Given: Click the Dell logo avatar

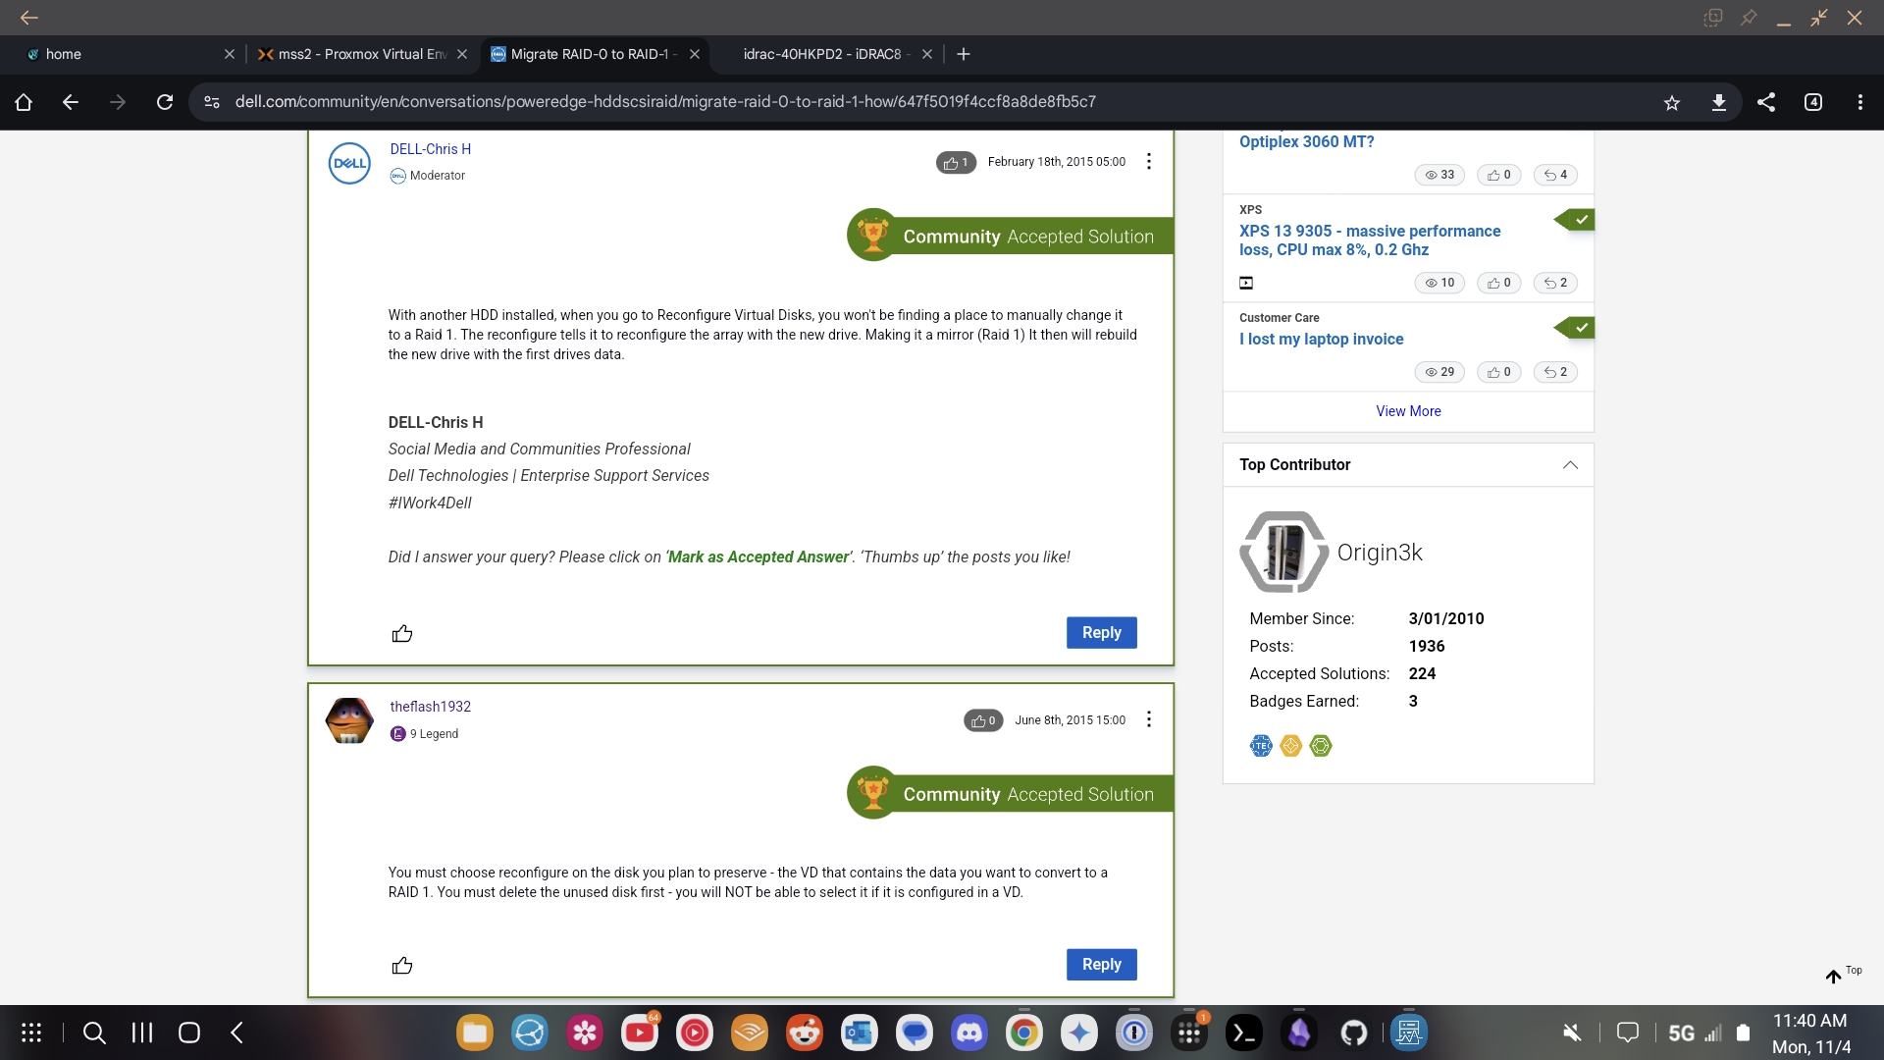Looking at the screenshot, I should pos(349,163).
